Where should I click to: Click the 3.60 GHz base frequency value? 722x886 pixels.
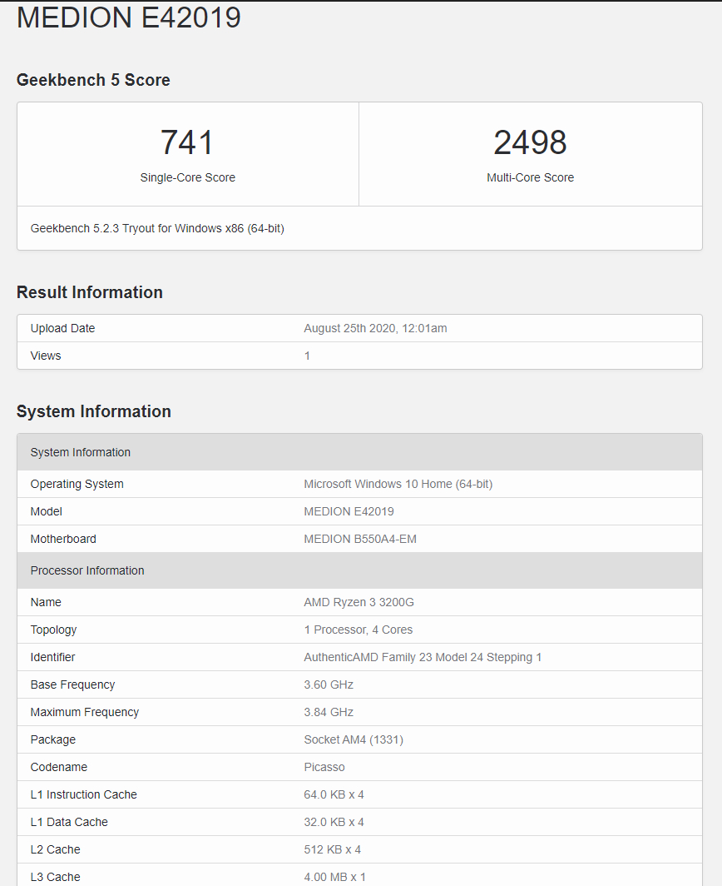(x=329, y=684)
